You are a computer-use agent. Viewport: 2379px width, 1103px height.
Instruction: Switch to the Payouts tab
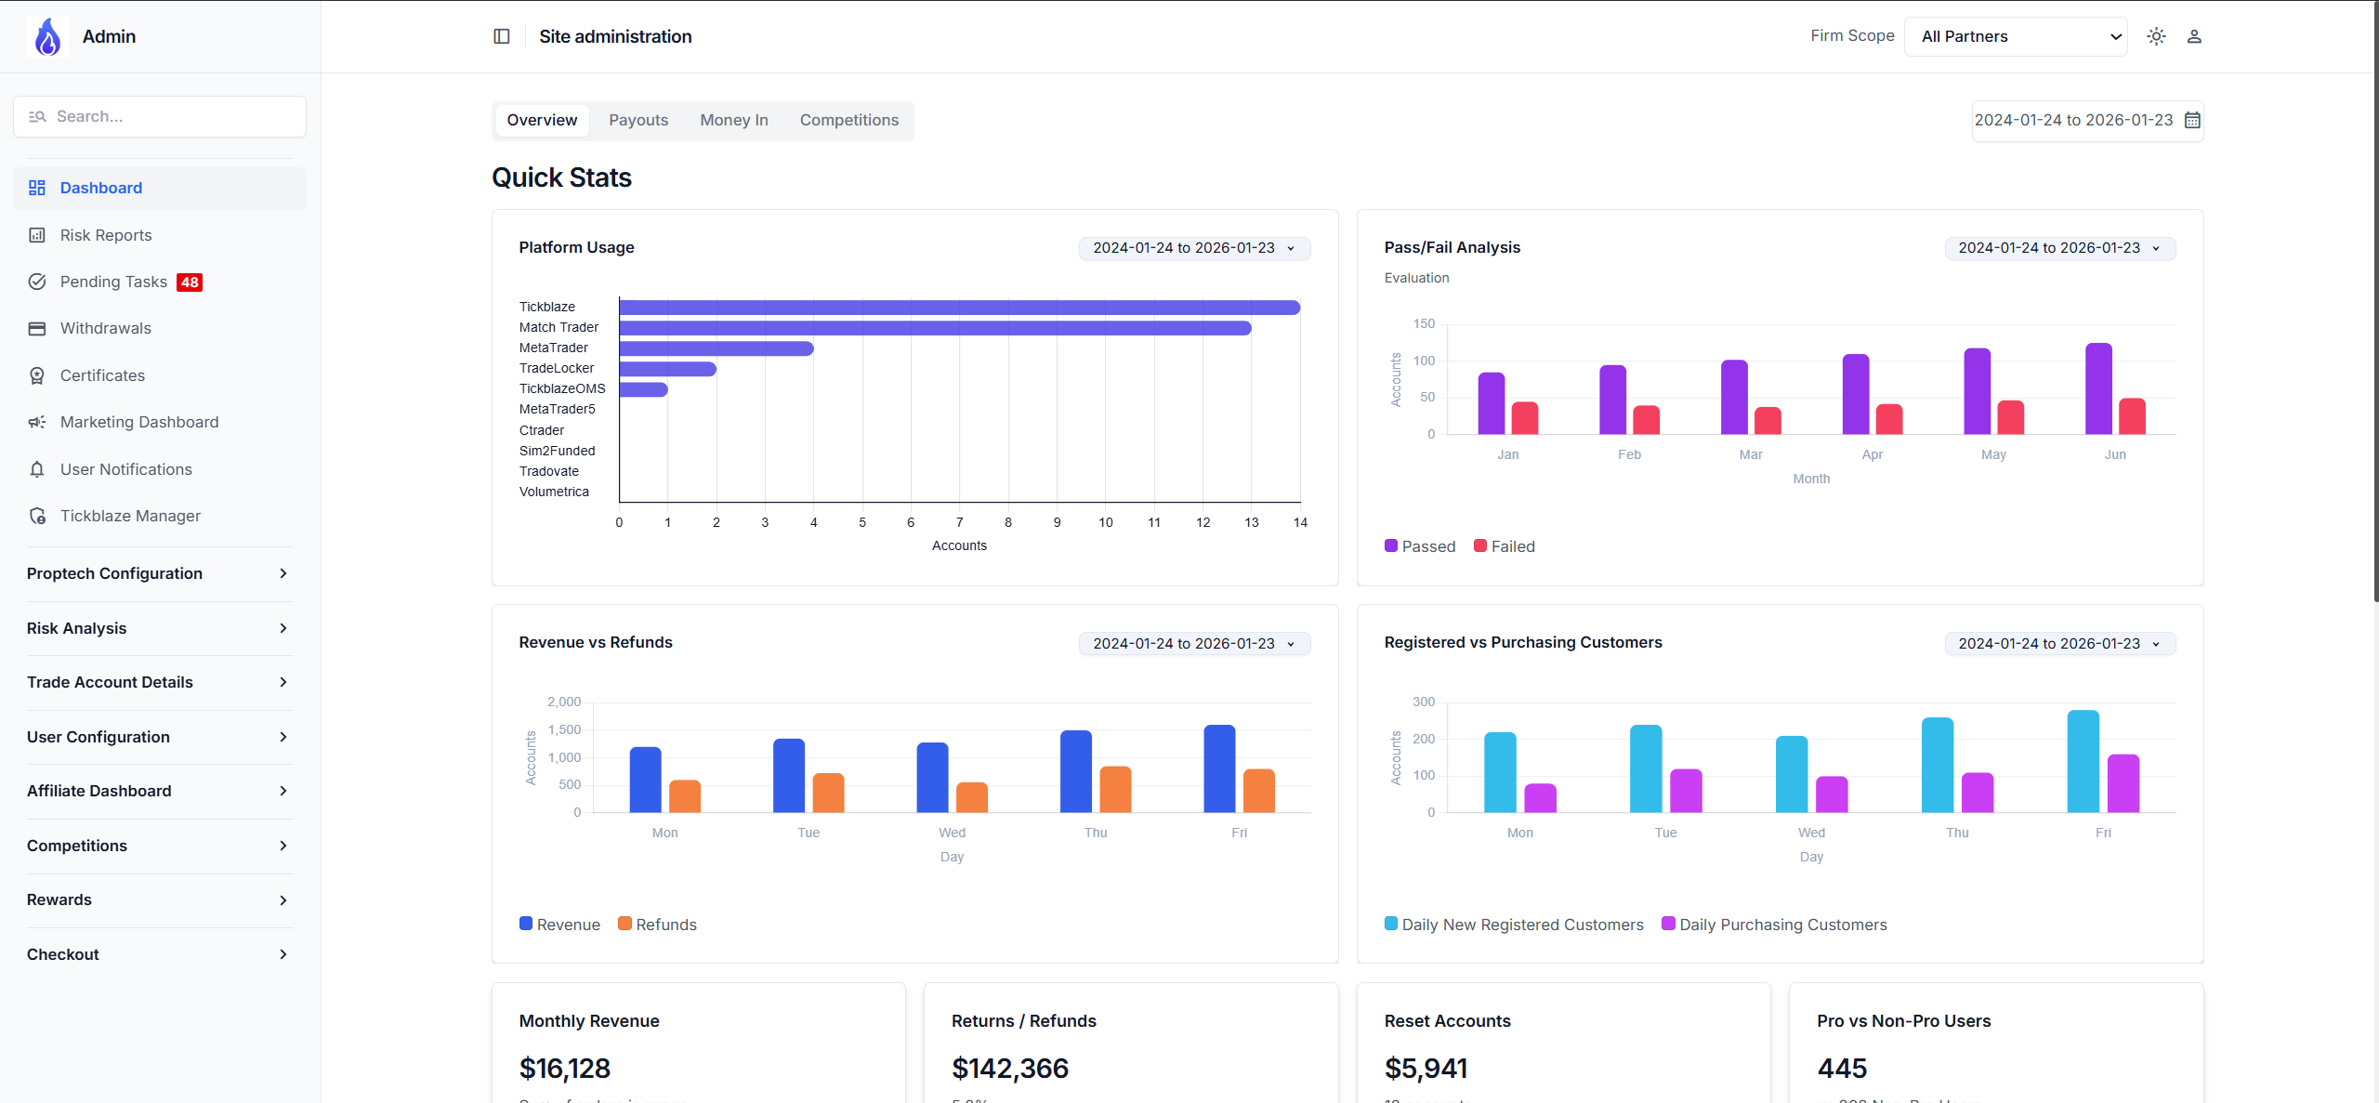(638, 120)
